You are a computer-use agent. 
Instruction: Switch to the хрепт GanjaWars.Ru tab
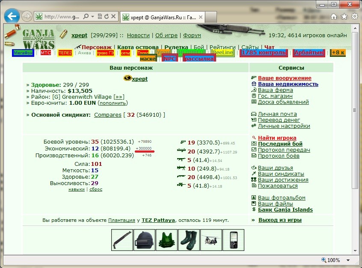(x=163, y=17)
